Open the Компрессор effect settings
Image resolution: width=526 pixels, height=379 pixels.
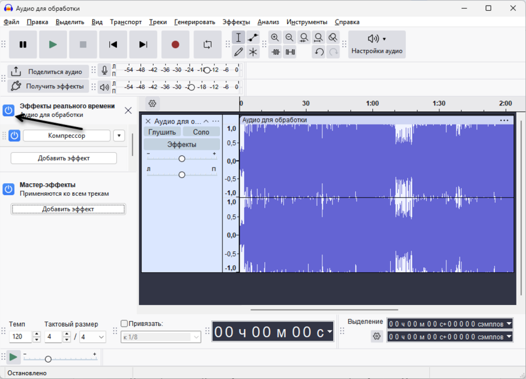point(66,136)
